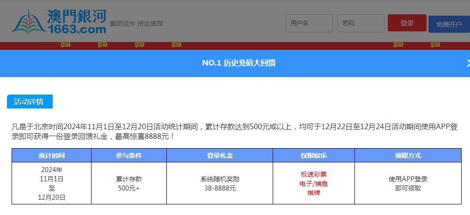
Task: Click the rightmost HOT badge
Action: (435, 45)
